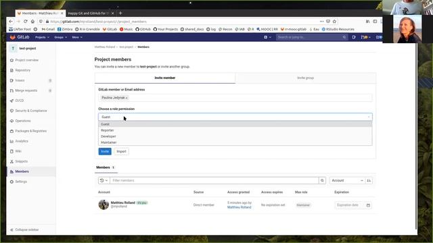
Task: Open the Gmail bookmark
Action: 48,29
